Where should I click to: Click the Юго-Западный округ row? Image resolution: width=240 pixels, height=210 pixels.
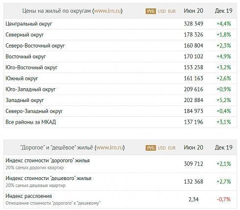(120, 89)
